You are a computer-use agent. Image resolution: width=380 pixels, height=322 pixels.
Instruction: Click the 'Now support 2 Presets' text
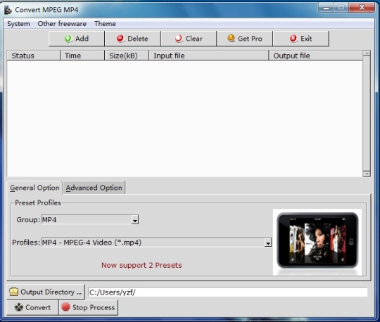(x=141, y=265)
